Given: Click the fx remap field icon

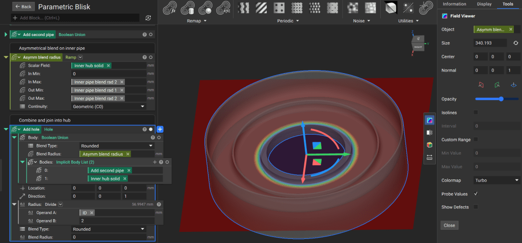Looking at the screenshot, I should [x=170, y=9].
